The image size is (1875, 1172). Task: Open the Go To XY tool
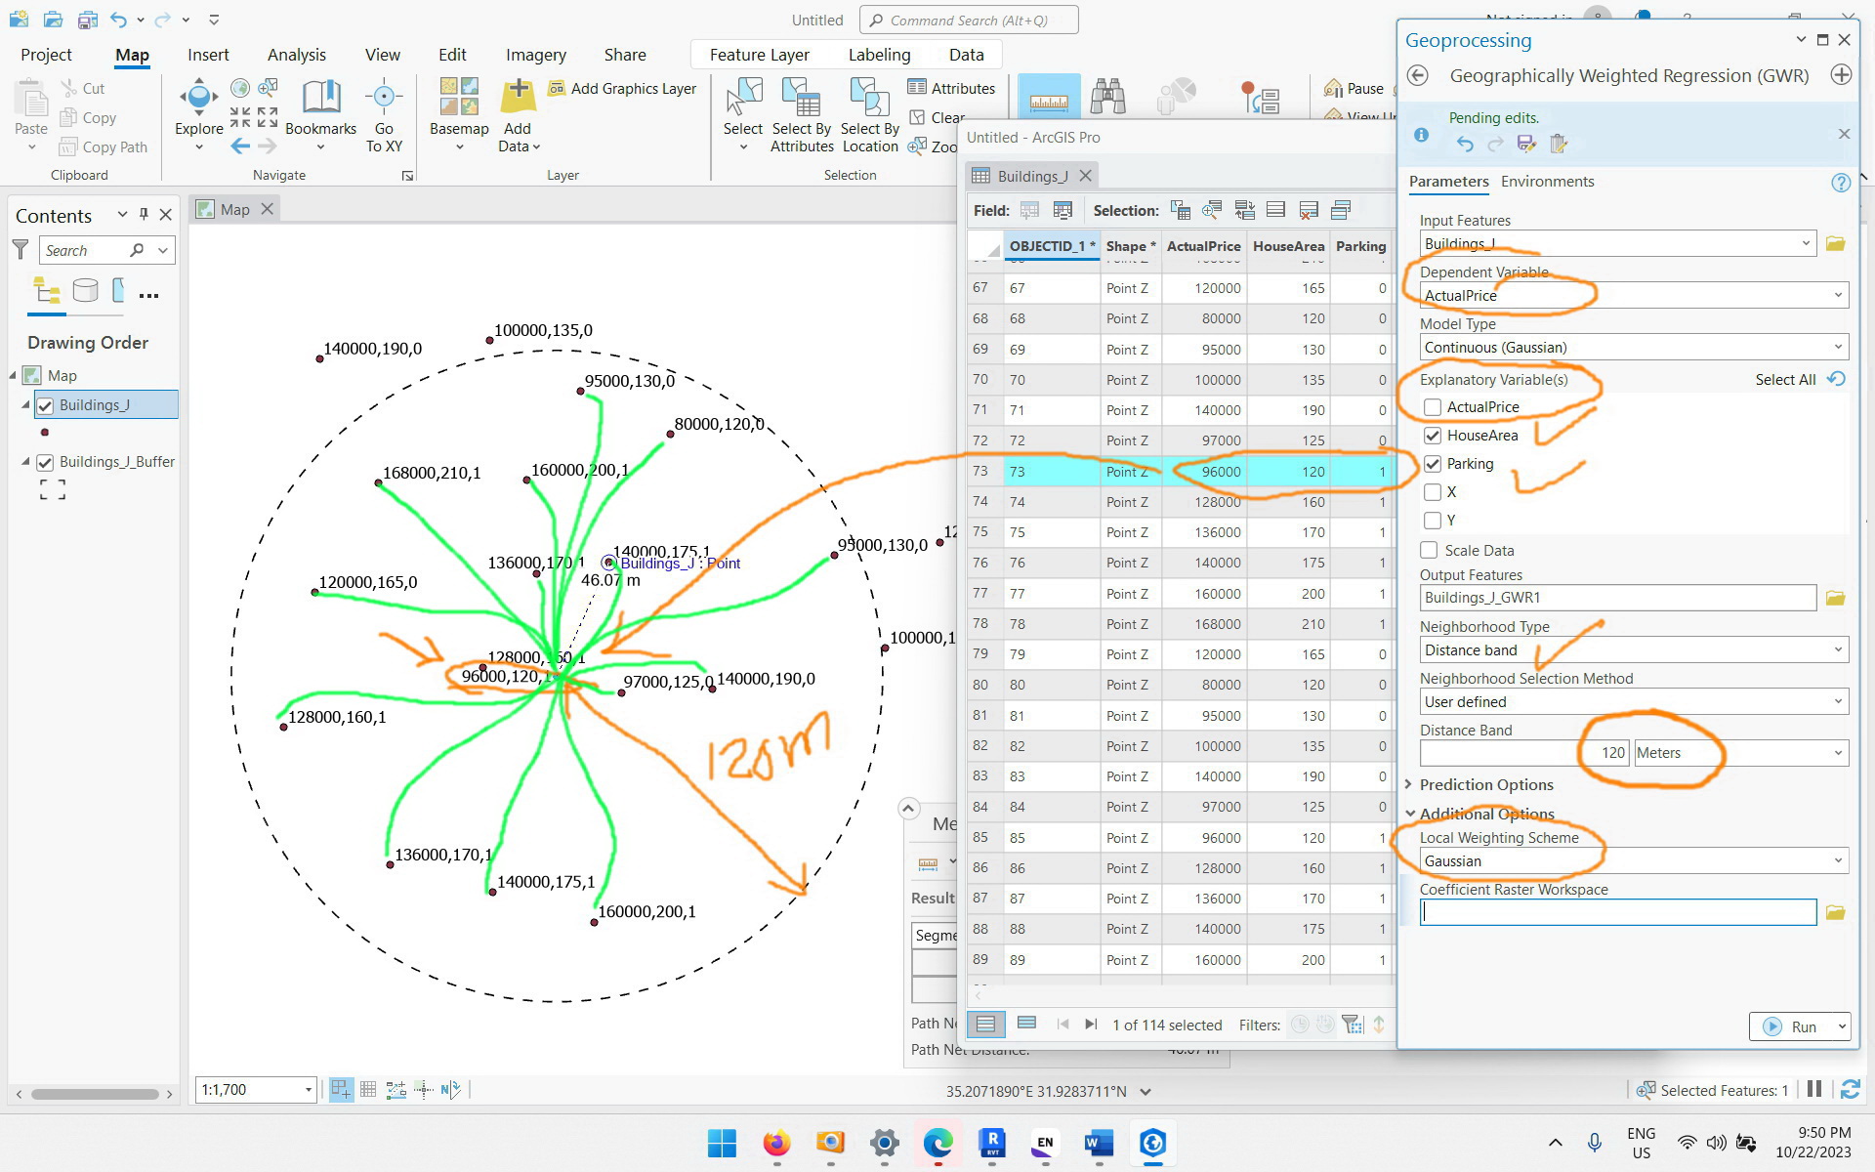tap(384, 115)
